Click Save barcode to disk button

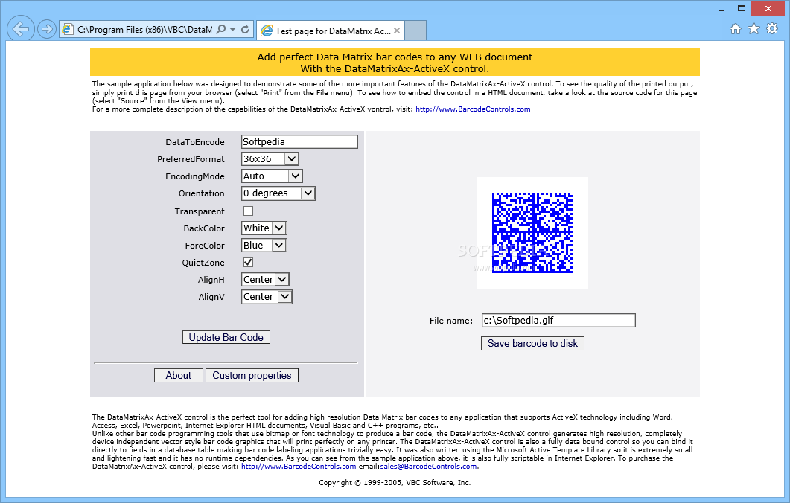[532, 343]
